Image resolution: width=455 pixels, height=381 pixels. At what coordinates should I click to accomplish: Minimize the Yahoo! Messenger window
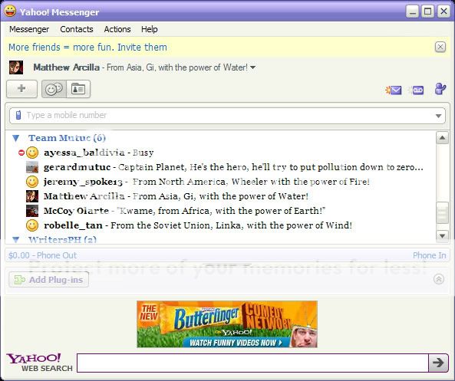point(412,11)
